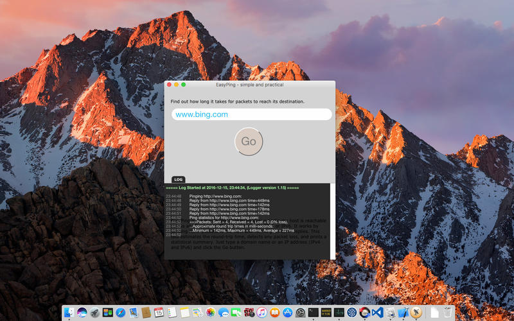Open the blank document stack in Dock
The image size is (514, 321).
point(434,313)
